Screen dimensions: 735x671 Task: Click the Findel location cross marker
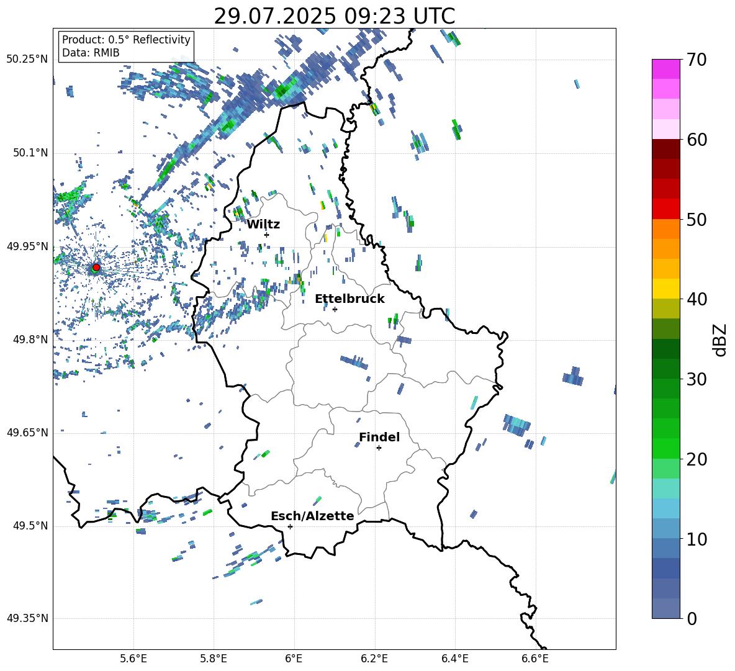tap(379, 448)
